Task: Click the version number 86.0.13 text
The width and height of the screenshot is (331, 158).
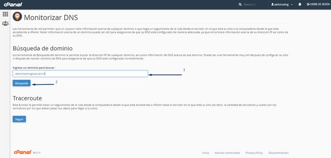Action: tap(37, 153)
